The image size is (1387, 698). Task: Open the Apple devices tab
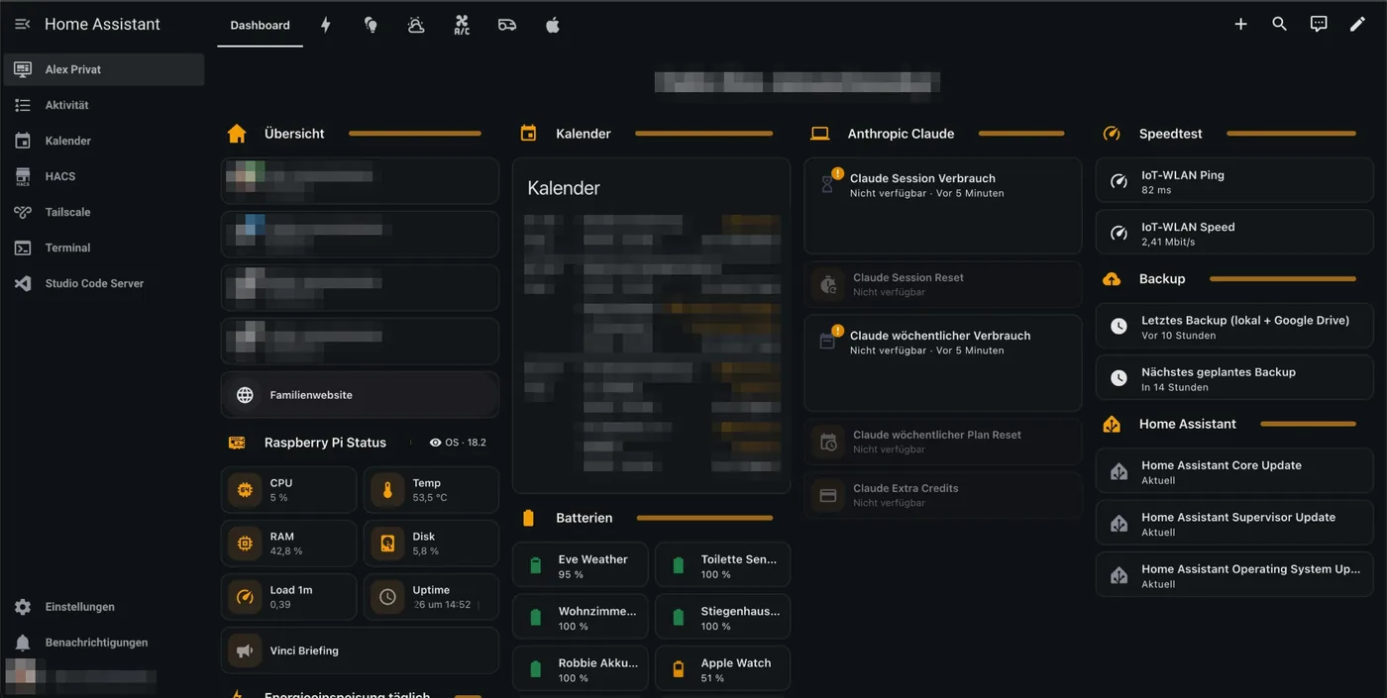553,25
